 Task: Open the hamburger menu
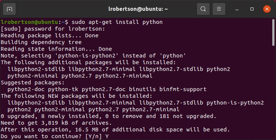[219, 9]
